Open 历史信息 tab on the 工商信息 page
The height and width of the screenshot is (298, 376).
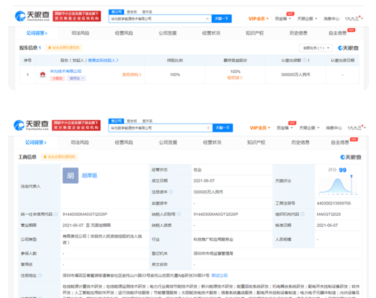[301, 142]
